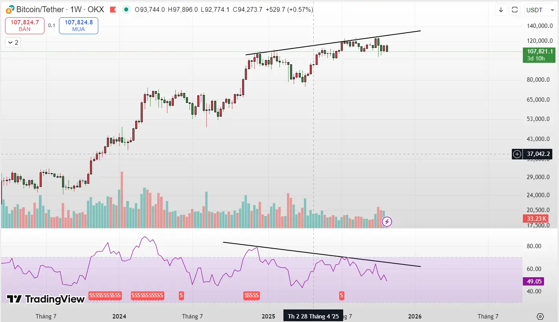Click the date label Th 2 28 Tháng 4 '25

click(313, 315)
